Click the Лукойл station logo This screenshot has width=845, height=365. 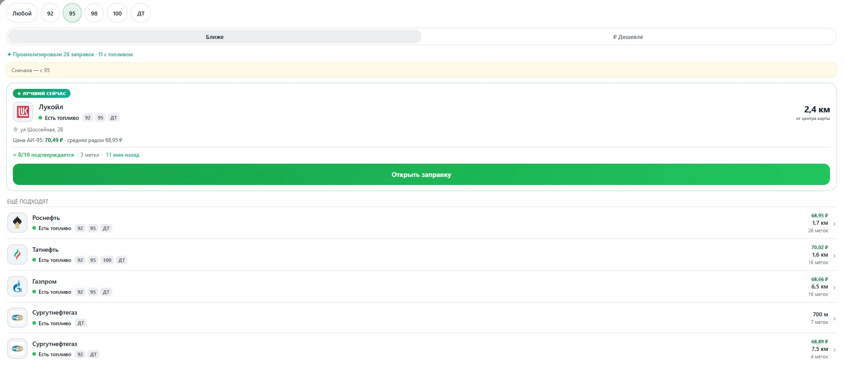[x=23, y=112]
